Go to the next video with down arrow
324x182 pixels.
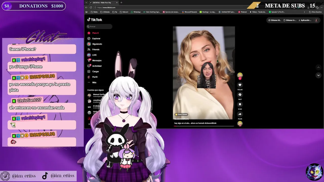[x=318, y=75]
